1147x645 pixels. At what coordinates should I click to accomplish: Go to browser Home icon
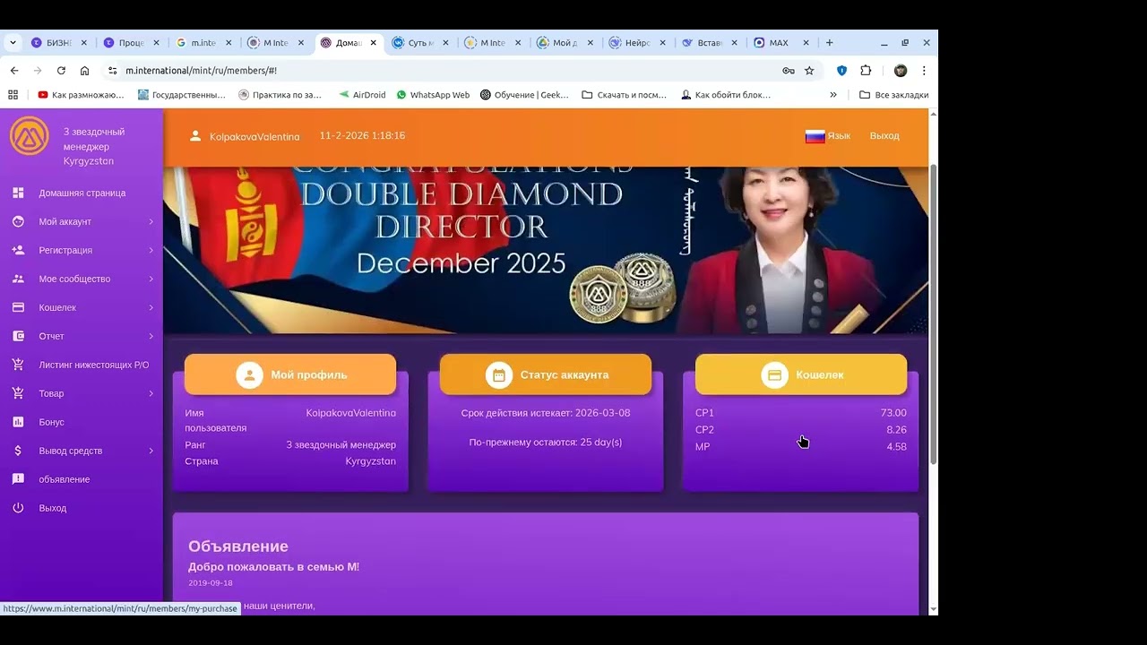pos(84,70)
